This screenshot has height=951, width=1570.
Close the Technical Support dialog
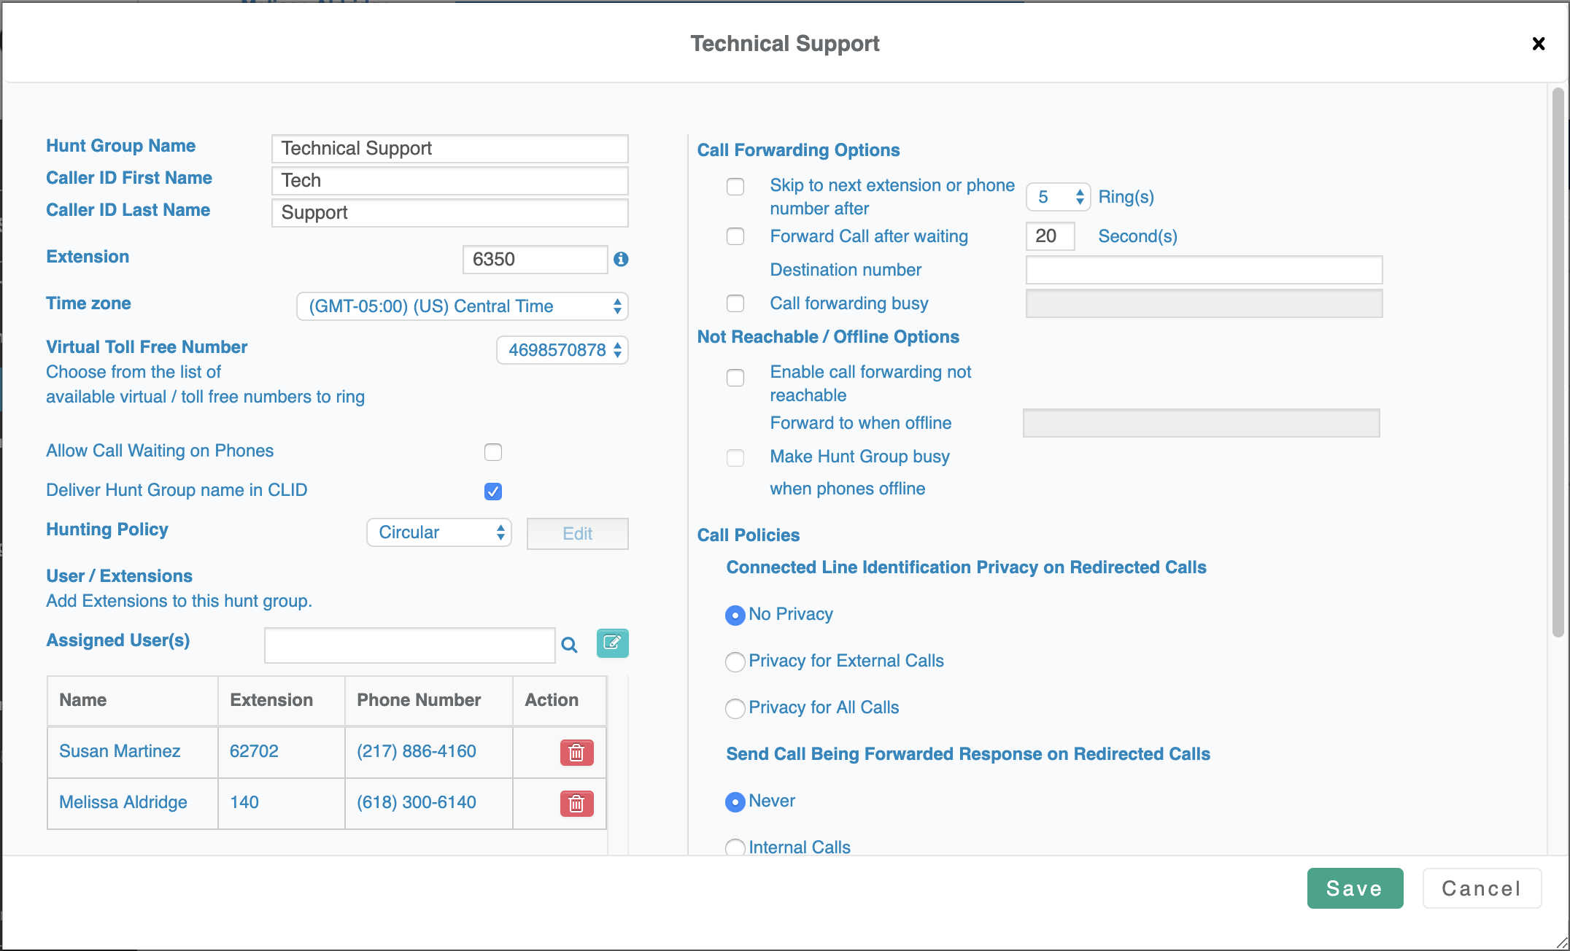(1538, 44)
